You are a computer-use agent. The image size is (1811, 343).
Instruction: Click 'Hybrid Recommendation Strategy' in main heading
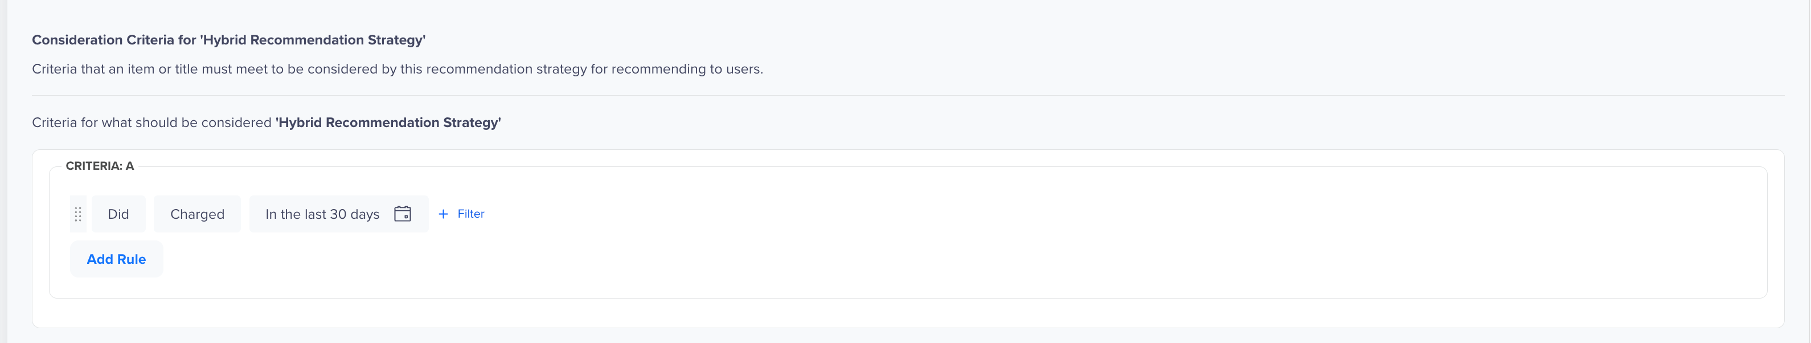tap(313, 40)
